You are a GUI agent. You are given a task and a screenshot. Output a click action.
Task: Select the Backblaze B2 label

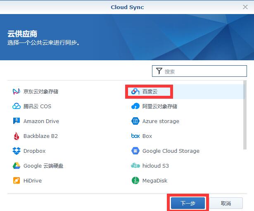[40, 136]
